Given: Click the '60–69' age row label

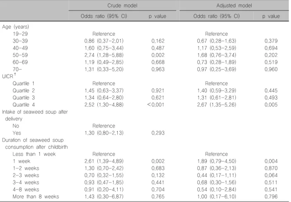Looking at the screenshot, I should tap(20, 62).
